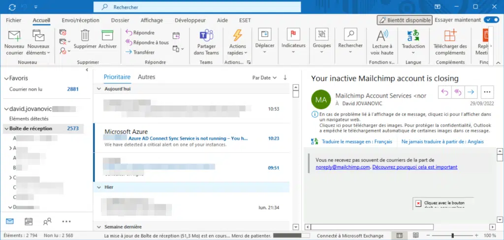The width and height of the screenshot is (504, 240).
Task: Open the ESET tab
Action: tap(245, 20)
